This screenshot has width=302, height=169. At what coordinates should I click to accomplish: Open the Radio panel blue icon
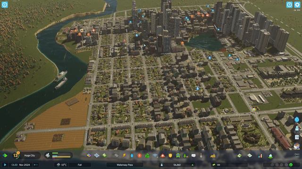pyautogui.click(x=297, y=120)
